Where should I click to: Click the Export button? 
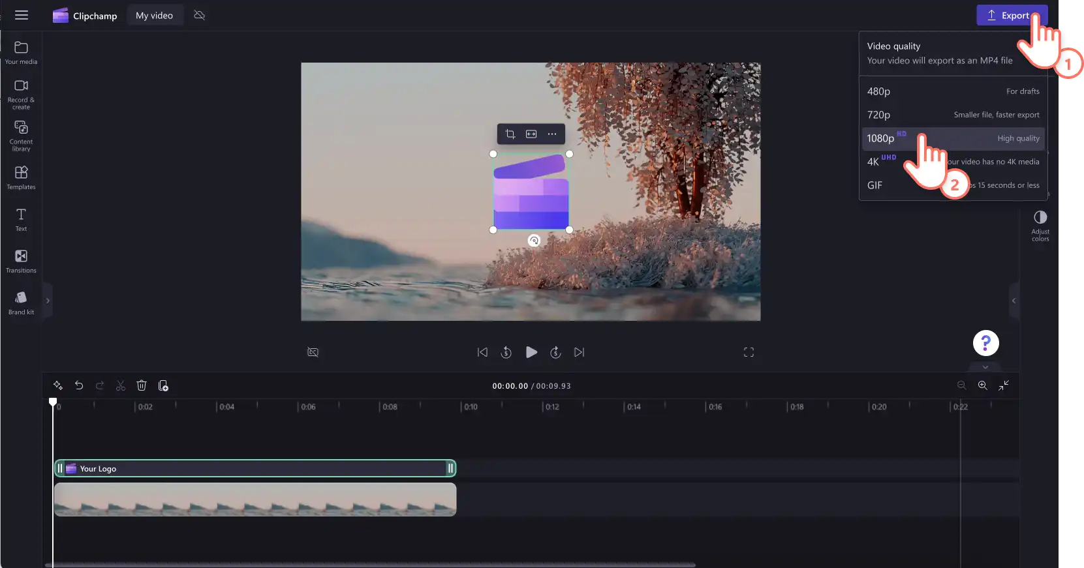pyautogui.click(x=1012, y=15)
